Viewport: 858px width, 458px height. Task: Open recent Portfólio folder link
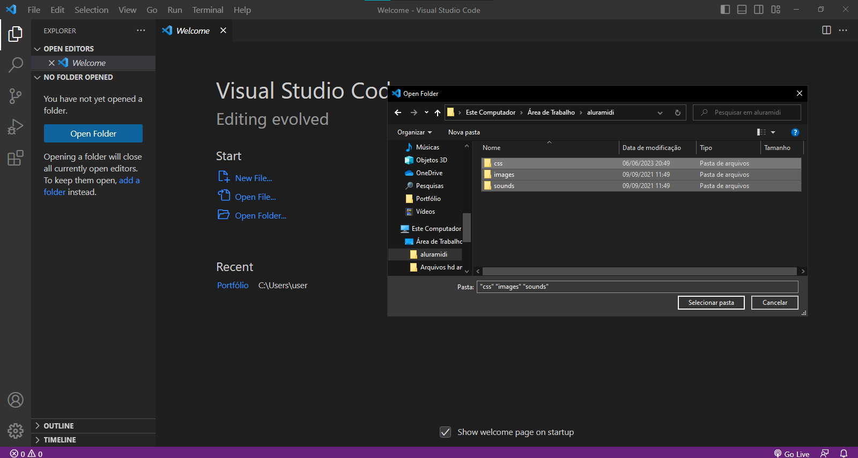point(233,285)
